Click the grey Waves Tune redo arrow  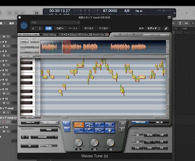pyautogui.click(x=122, y=124)
